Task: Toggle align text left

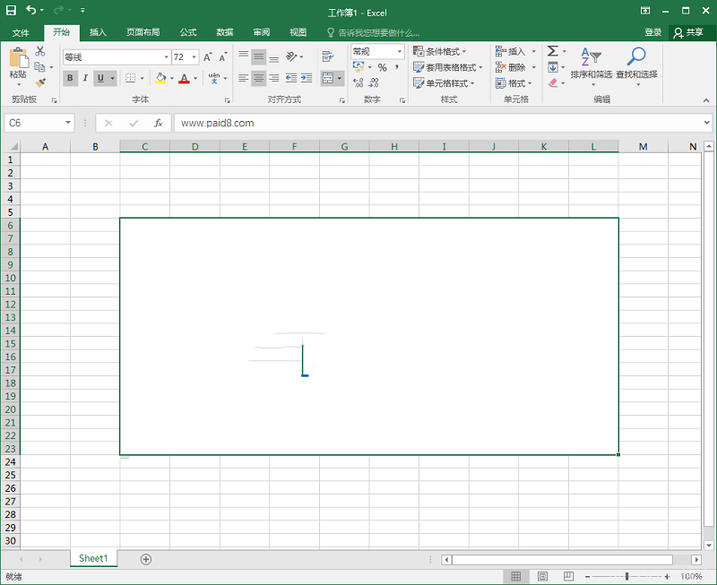Action: 243,78
